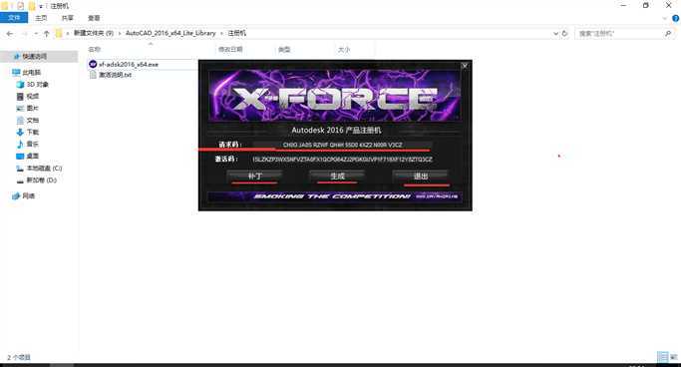Viewport: 681px width, 367px height.
Task: Open the 主页 ribbon tab
Action: (41, 18)
